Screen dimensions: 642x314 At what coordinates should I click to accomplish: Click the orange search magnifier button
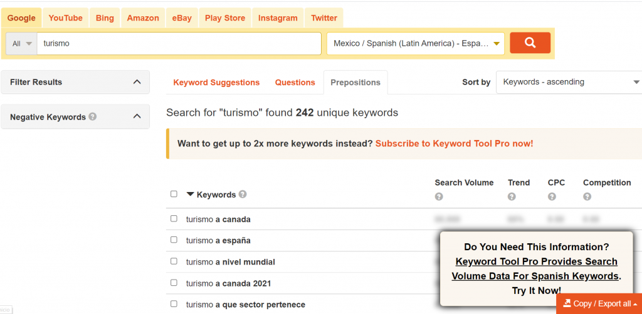click(x=530, y=43)
